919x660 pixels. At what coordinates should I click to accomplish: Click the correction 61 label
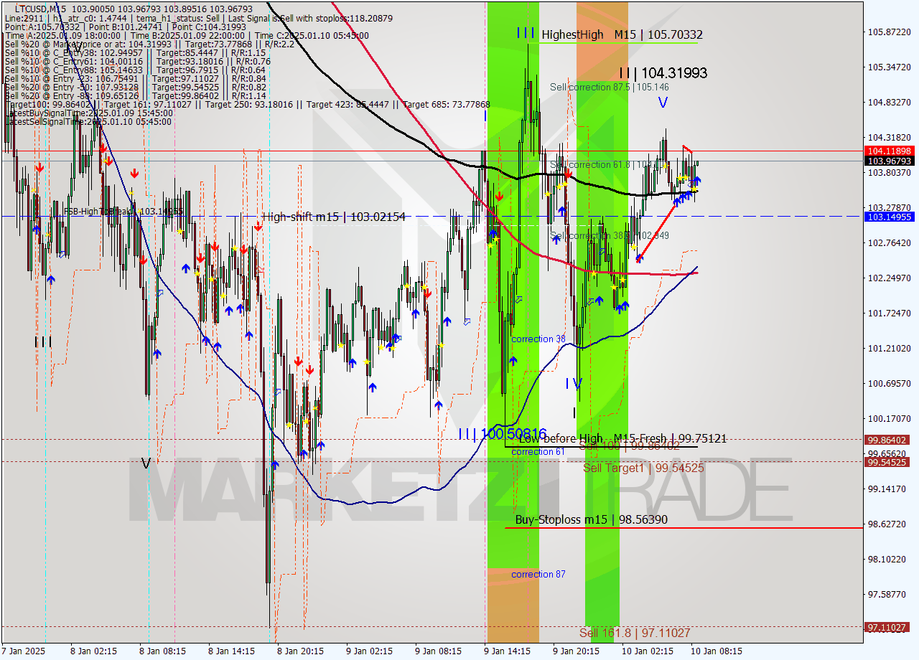click(538, 451)
